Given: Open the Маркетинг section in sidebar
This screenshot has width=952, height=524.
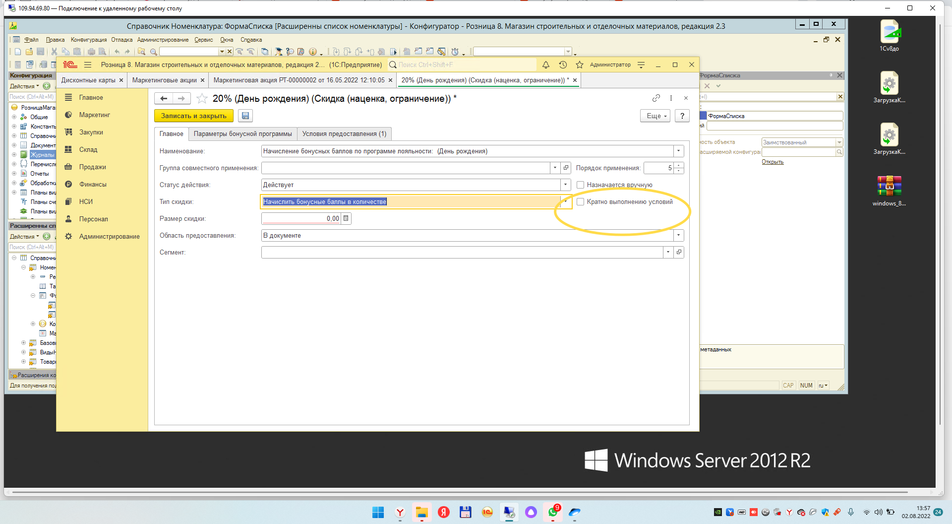Looking at the screenshot, I should pos(94,115).
